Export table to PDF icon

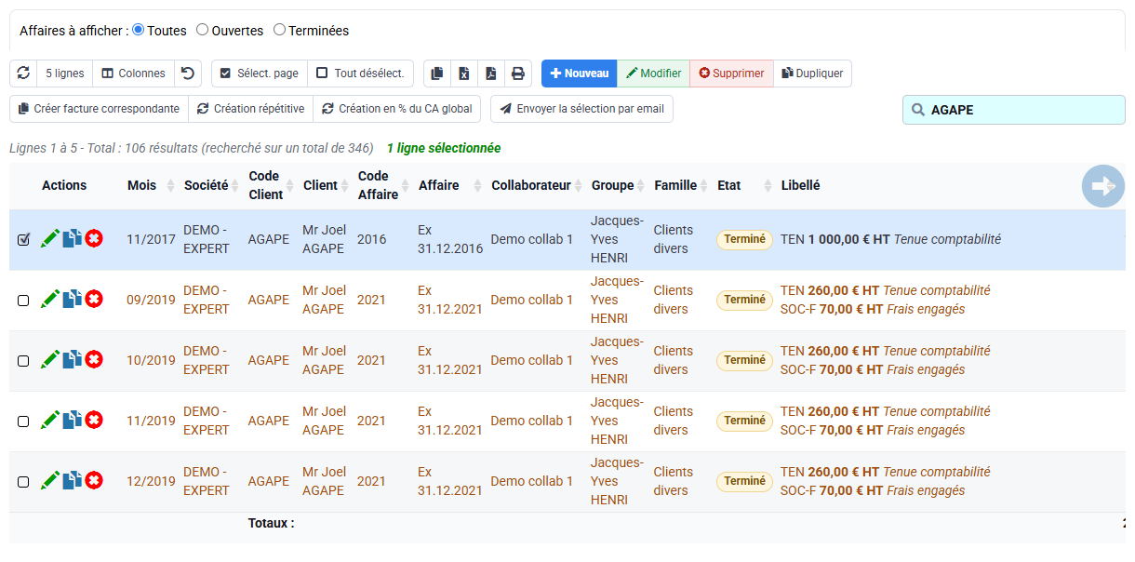click(x=491, y=74)
